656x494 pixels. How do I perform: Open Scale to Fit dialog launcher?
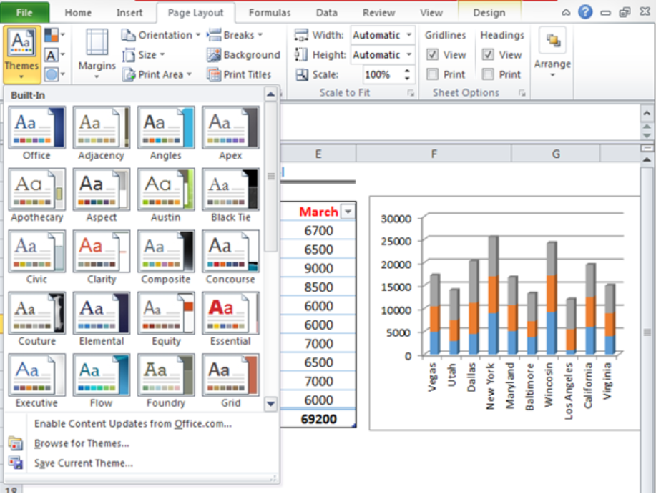coord(411,93)
